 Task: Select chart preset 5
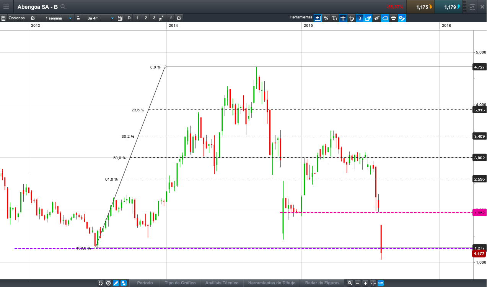pos(171,18)
